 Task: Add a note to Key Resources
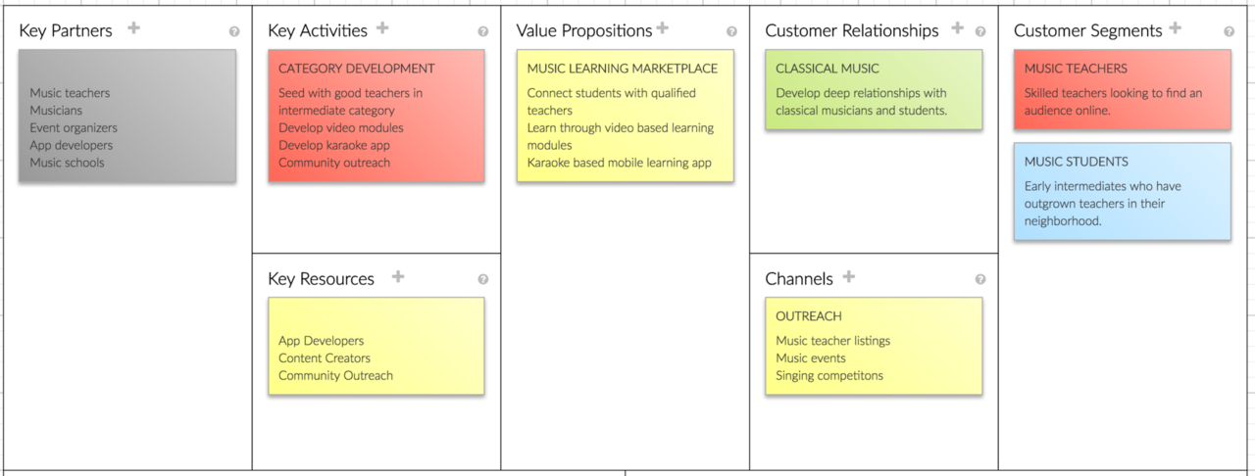point(398,277)
